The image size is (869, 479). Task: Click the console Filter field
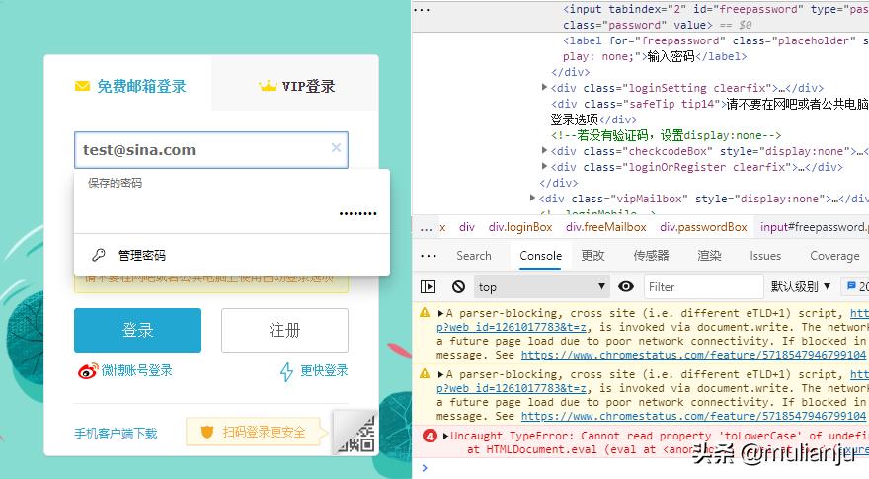point(703,286)
